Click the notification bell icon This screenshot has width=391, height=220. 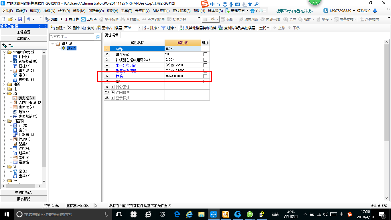[x=375, y=11]
